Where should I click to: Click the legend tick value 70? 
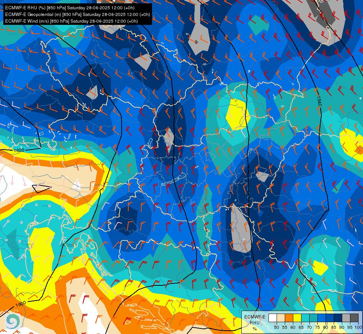309,327
